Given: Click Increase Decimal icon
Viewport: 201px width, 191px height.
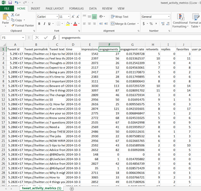Looking at the screenshot, I should coord(163,24).
